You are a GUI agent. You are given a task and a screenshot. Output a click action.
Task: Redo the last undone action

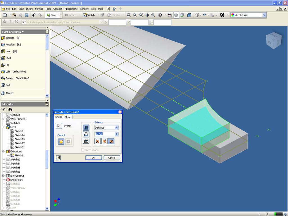point(40,15)
